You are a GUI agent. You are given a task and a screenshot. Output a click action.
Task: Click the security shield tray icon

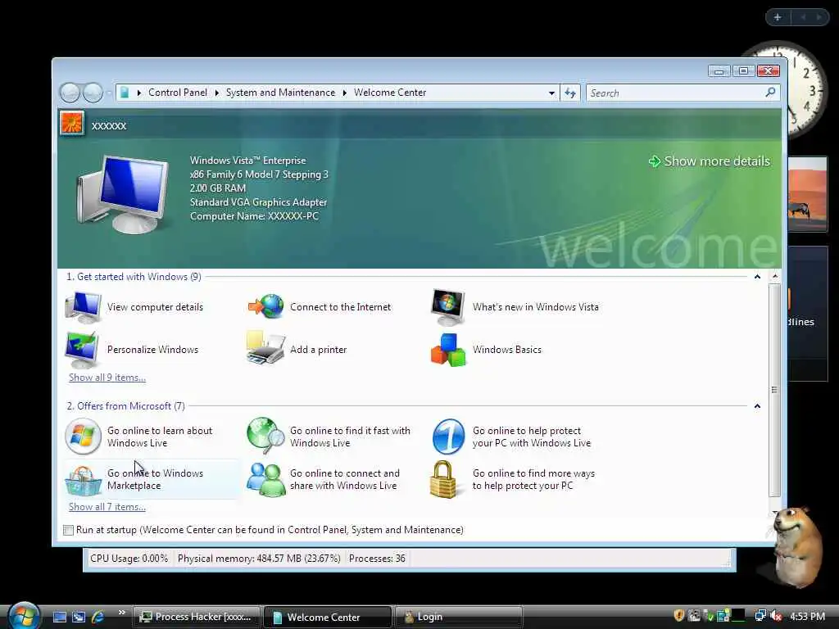tap(679, 616)
